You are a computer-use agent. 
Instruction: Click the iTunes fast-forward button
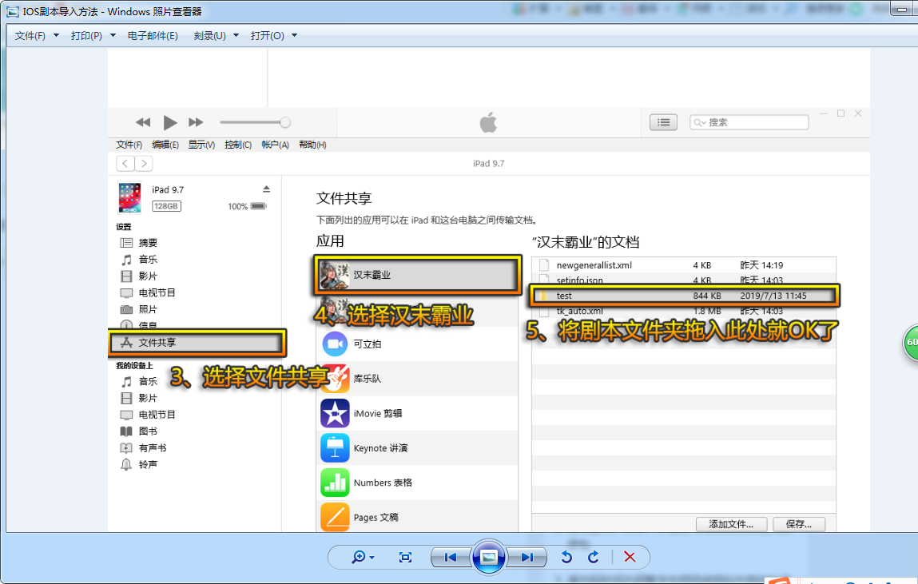pyautogui.click(x=196, y=122)
